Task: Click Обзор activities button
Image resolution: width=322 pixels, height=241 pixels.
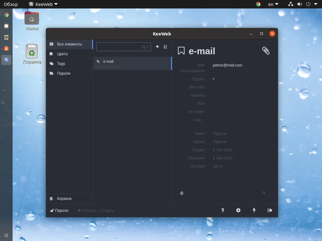Action: point(11,4)
